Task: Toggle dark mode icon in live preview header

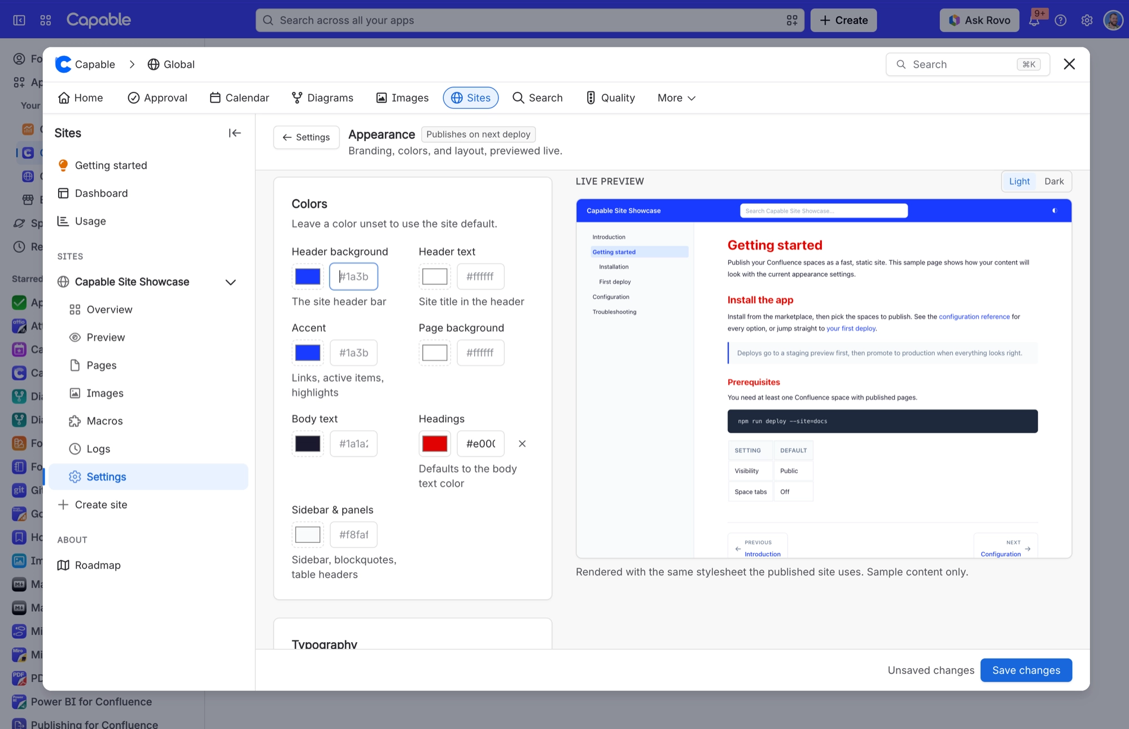Action: (x=1054, y=210)
